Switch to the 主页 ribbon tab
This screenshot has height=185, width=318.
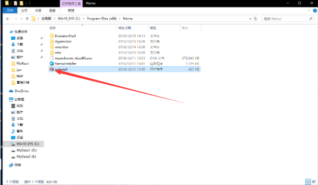(x=24, y=10)
